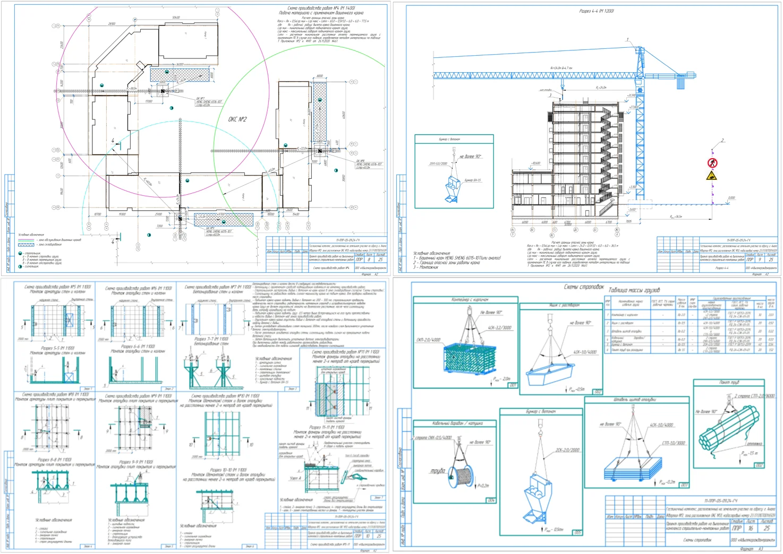The image size is (783, 554).
Task: Click subtitle Подача материала с применением башенного крана
Action: (x=321, y=13)
